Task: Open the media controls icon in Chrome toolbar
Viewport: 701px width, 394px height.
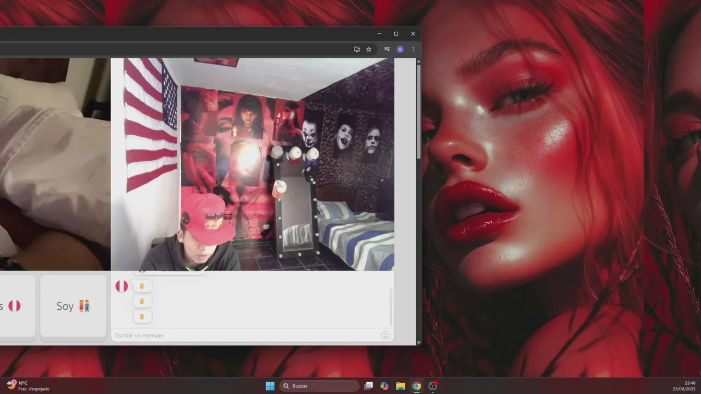Action: [387, 49]
